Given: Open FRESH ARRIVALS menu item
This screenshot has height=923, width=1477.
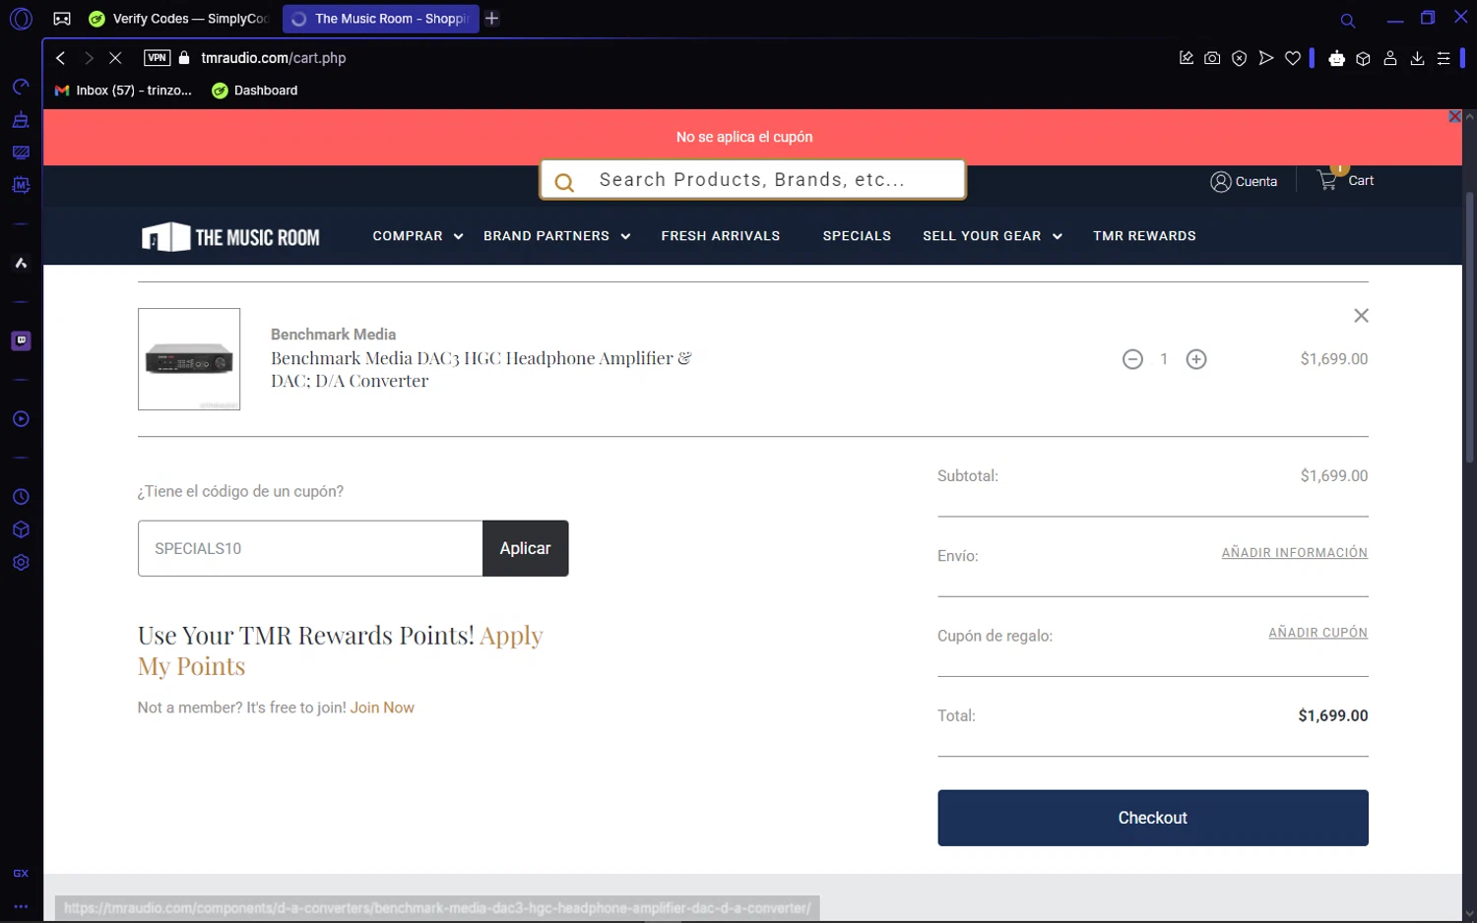Looking at the screenshot, I should 721,236.
